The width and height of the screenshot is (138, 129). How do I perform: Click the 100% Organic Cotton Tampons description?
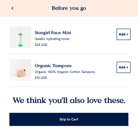point(65,72)
